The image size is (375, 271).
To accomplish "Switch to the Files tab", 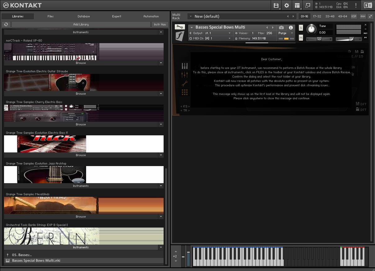I will (51, 16).
